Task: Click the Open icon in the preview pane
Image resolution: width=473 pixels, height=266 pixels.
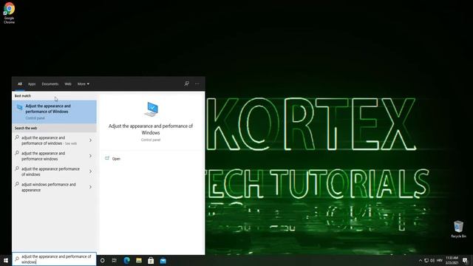Action: [x=107, y=158]
